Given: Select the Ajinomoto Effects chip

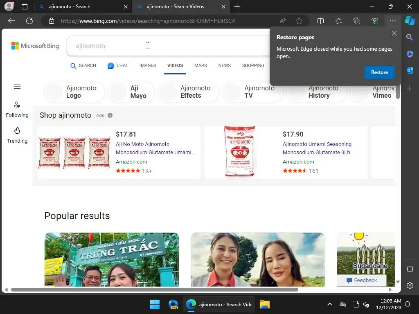Looking at the screenshot, I should [x=189, y=92].
